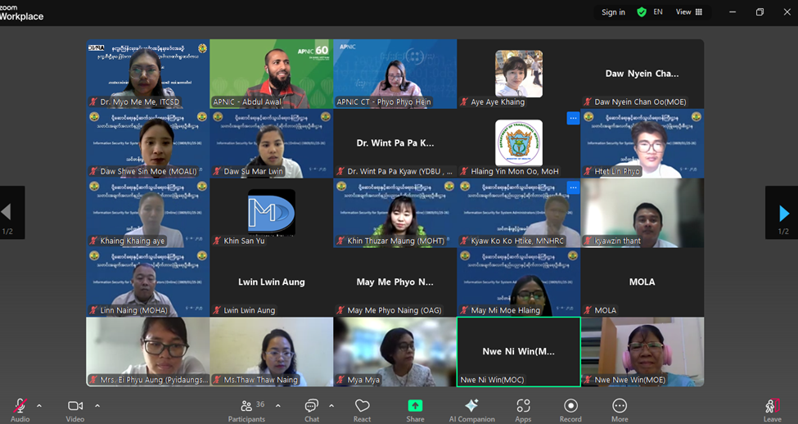
Task: Expand video options arrow next to Video
Action: click(x=97, y=405)
